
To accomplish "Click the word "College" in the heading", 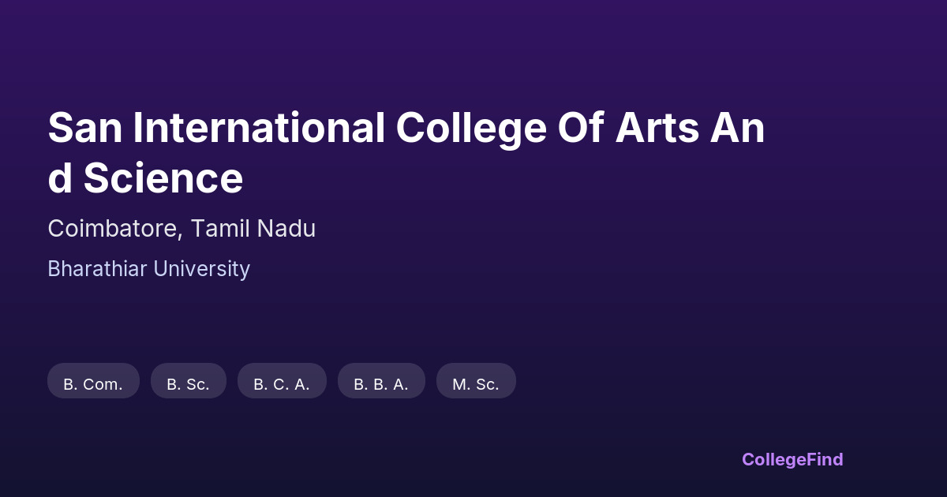I will coord(470,129).
